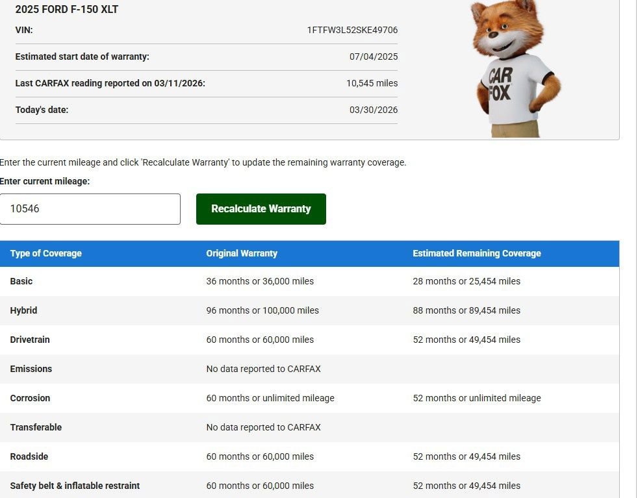
Task: Click the Safety belt & inflatable restraint label
Action: tap(75, 486)
